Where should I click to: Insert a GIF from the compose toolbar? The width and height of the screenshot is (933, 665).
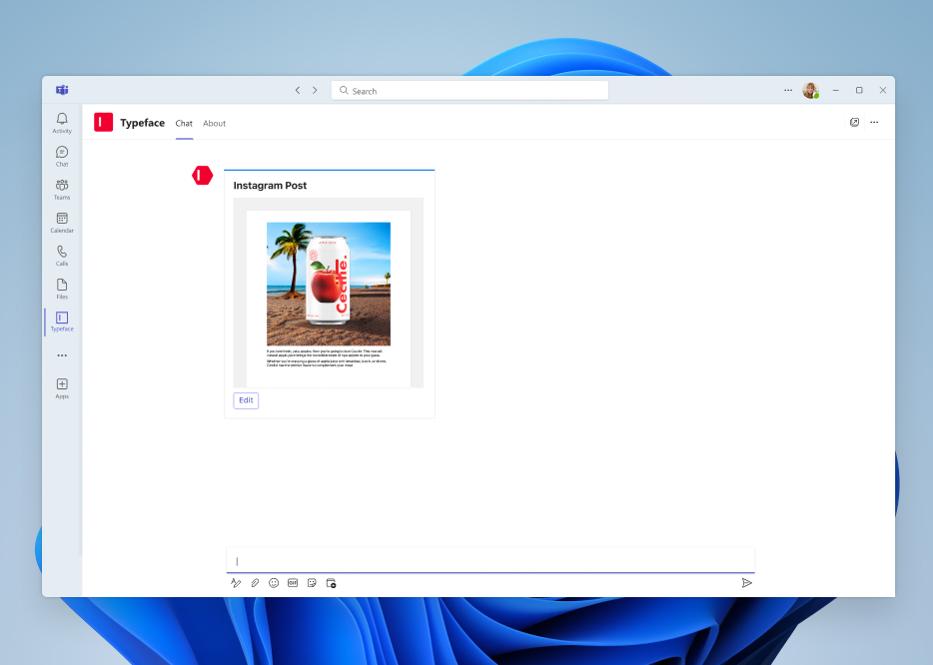292,582
